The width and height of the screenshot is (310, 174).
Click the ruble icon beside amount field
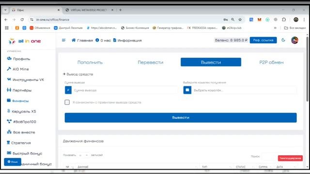(68, 90)
